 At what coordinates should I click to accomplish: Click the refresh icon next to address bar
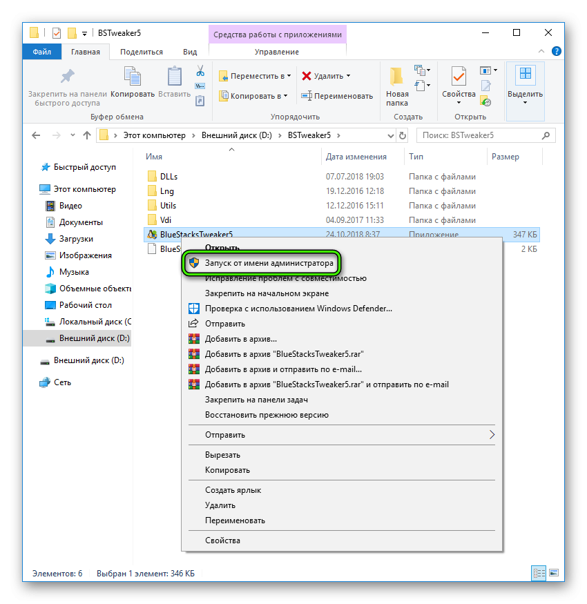[x=403, y=135]
